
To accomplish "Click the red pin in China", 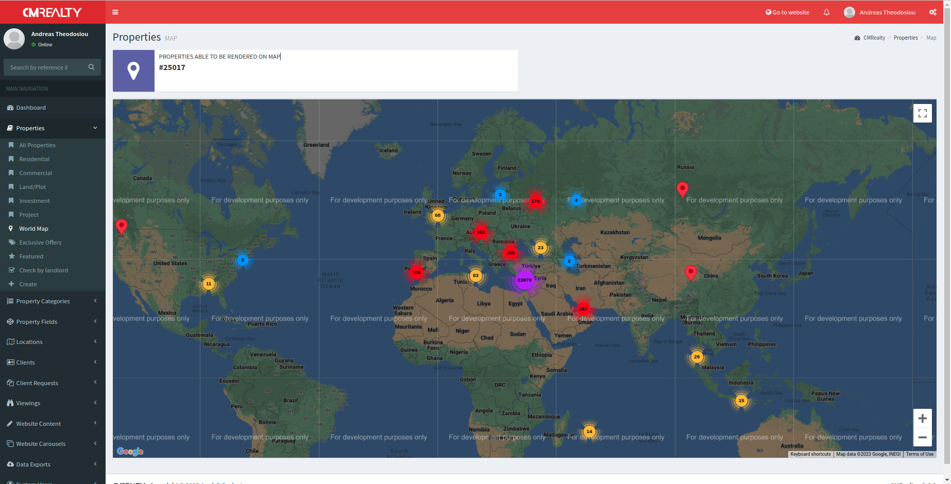I will coord(691,273).
